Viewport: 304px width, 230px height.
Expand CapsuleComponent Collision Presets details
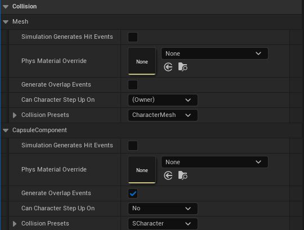click(15, 224)
